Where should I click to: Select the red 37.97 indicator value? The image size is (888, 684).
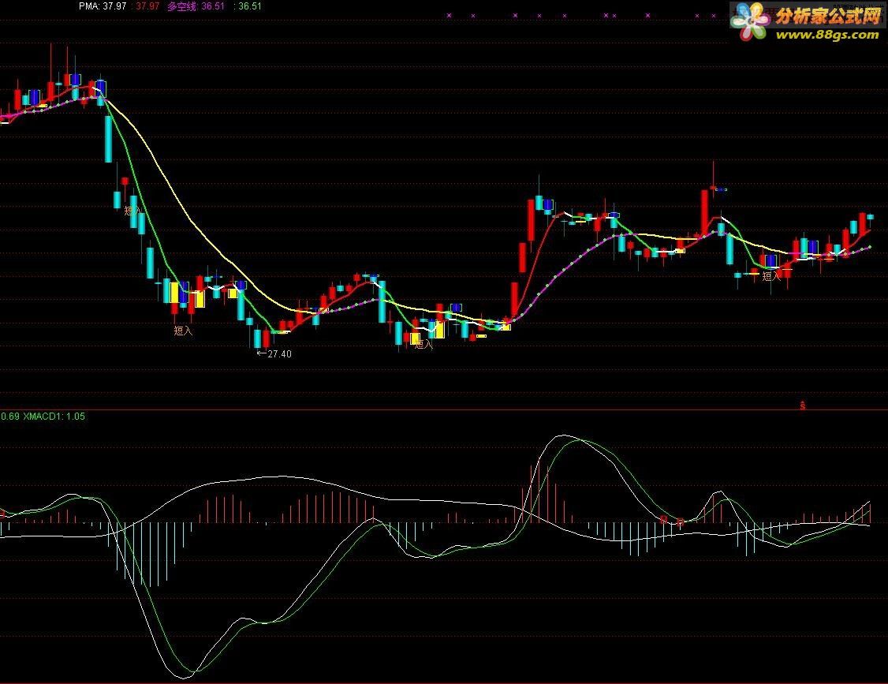coord(147,6)
